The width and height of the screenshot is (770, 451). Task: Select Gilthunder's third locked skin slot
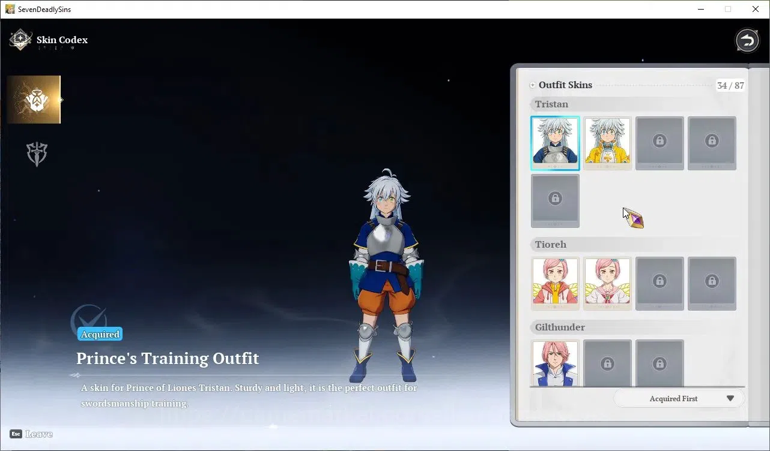click(659, 363)
